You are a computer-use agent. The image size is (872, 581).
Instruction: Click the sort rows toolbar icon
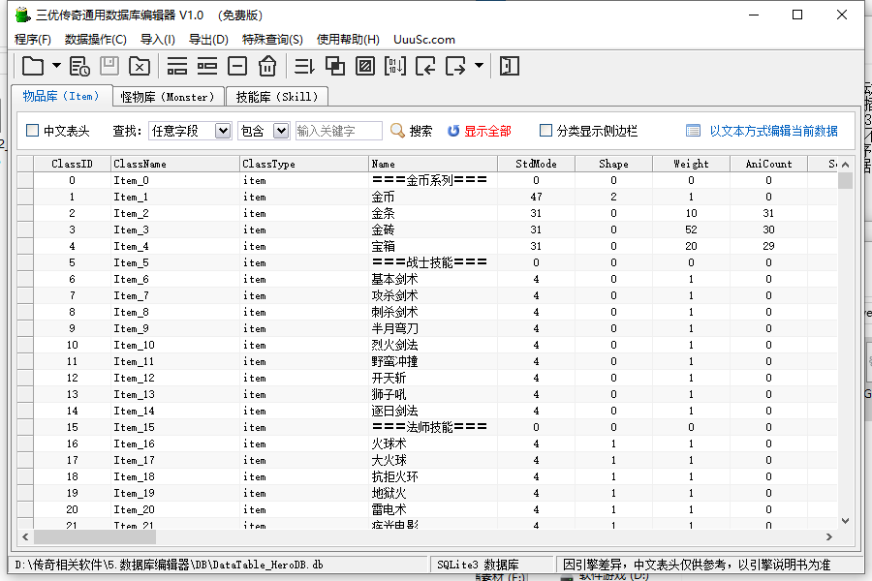point(304,66)
